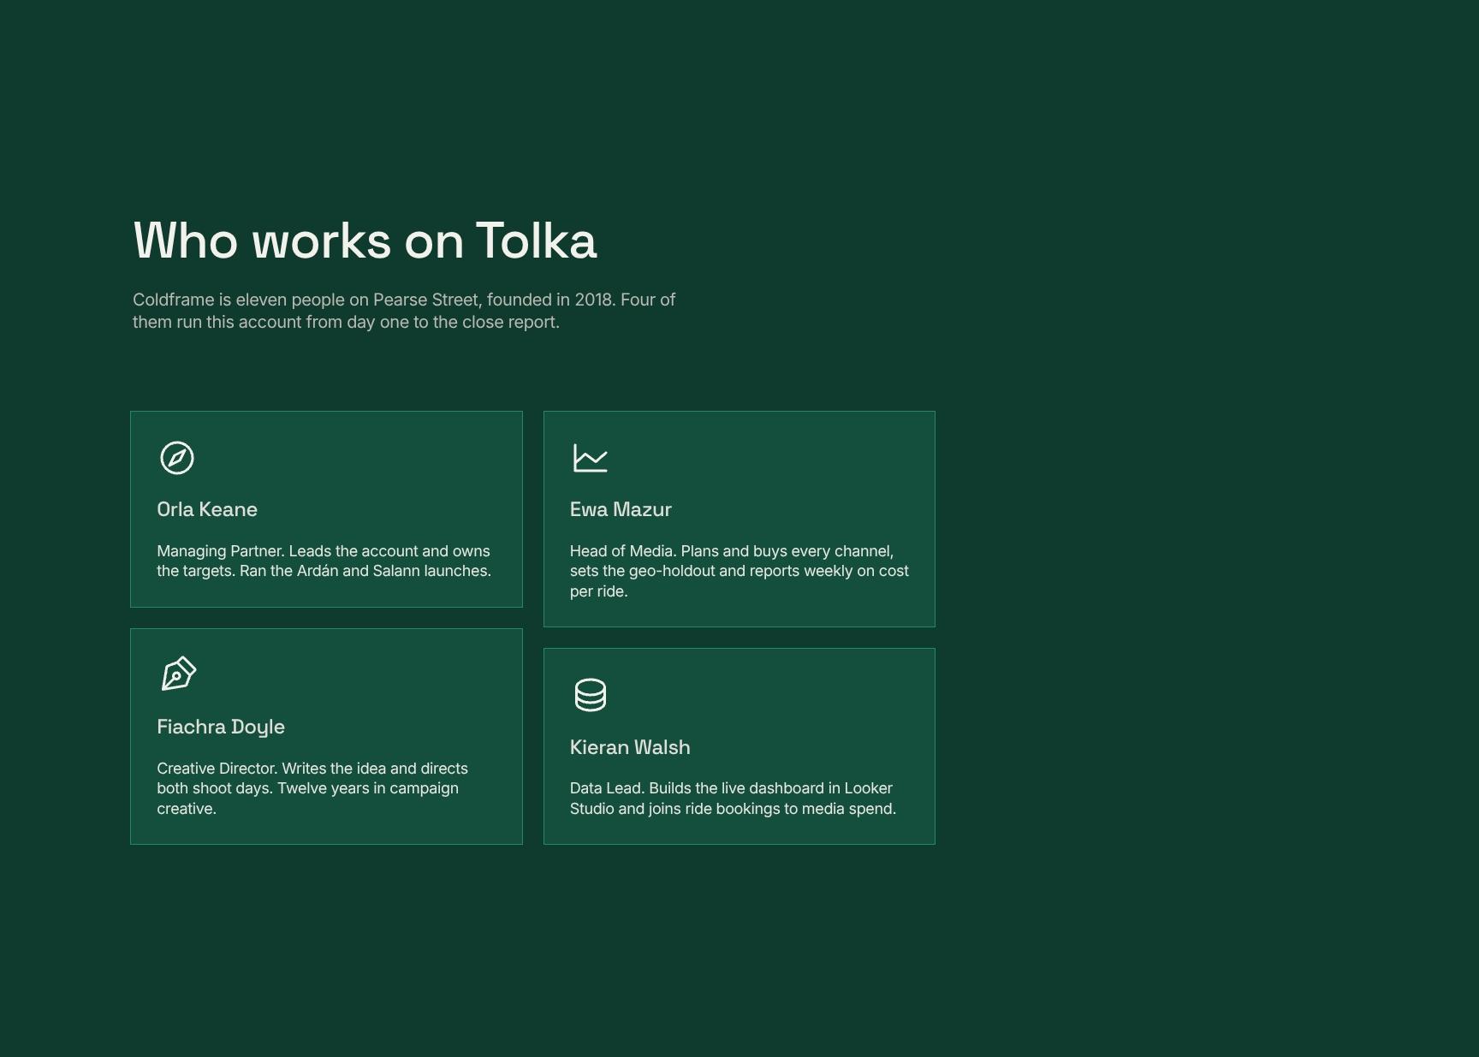
Task: Click the 'Coldframe is eleven people' intro paragraph
Action: pyautogui.click(x=404, y=311)
